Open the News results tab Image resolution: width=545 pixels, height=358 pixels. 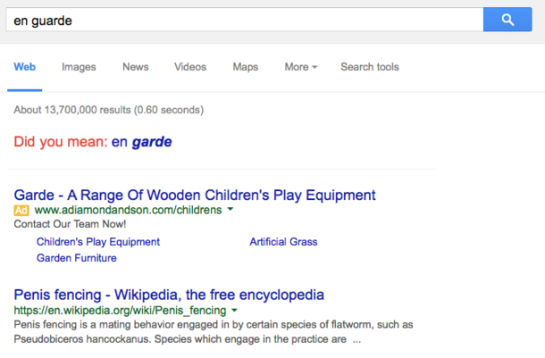coord(136,67)
